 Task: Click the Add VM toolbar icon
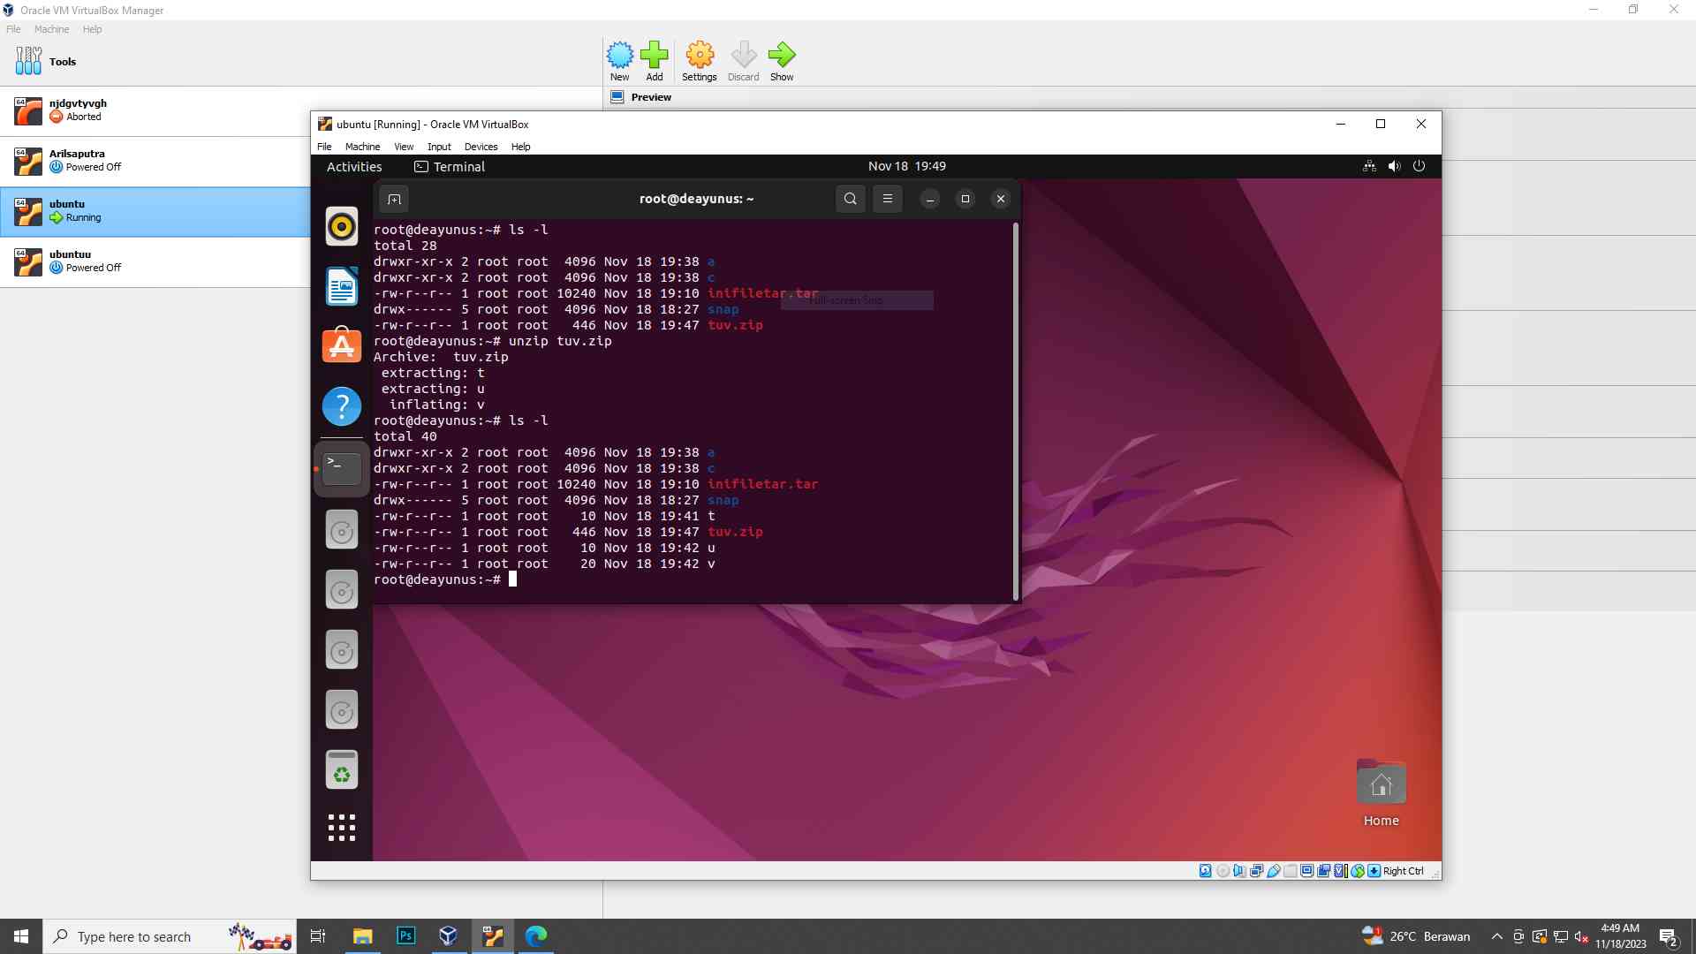point(654,61)
